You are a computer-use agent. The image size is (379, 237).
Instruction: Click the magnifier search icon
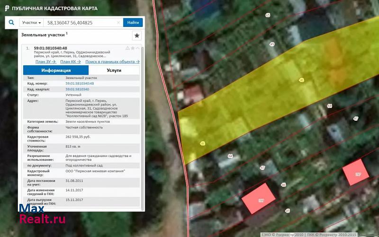click(11, 23)
